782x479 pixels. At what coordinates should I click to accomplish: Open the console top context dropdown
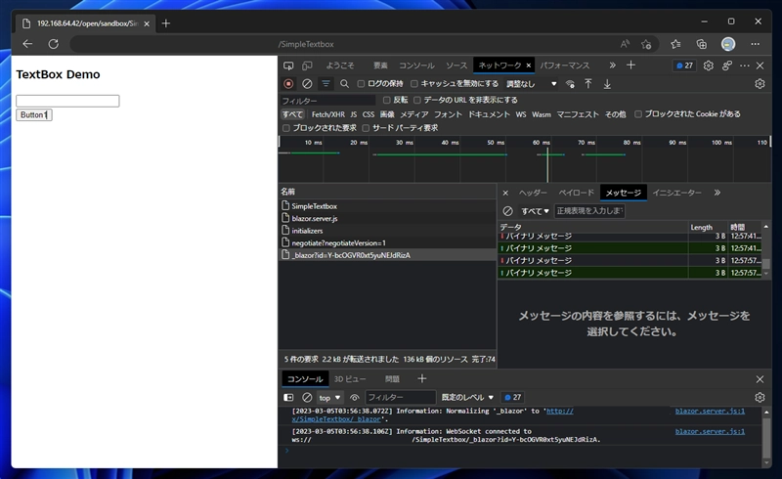point(329,397)
